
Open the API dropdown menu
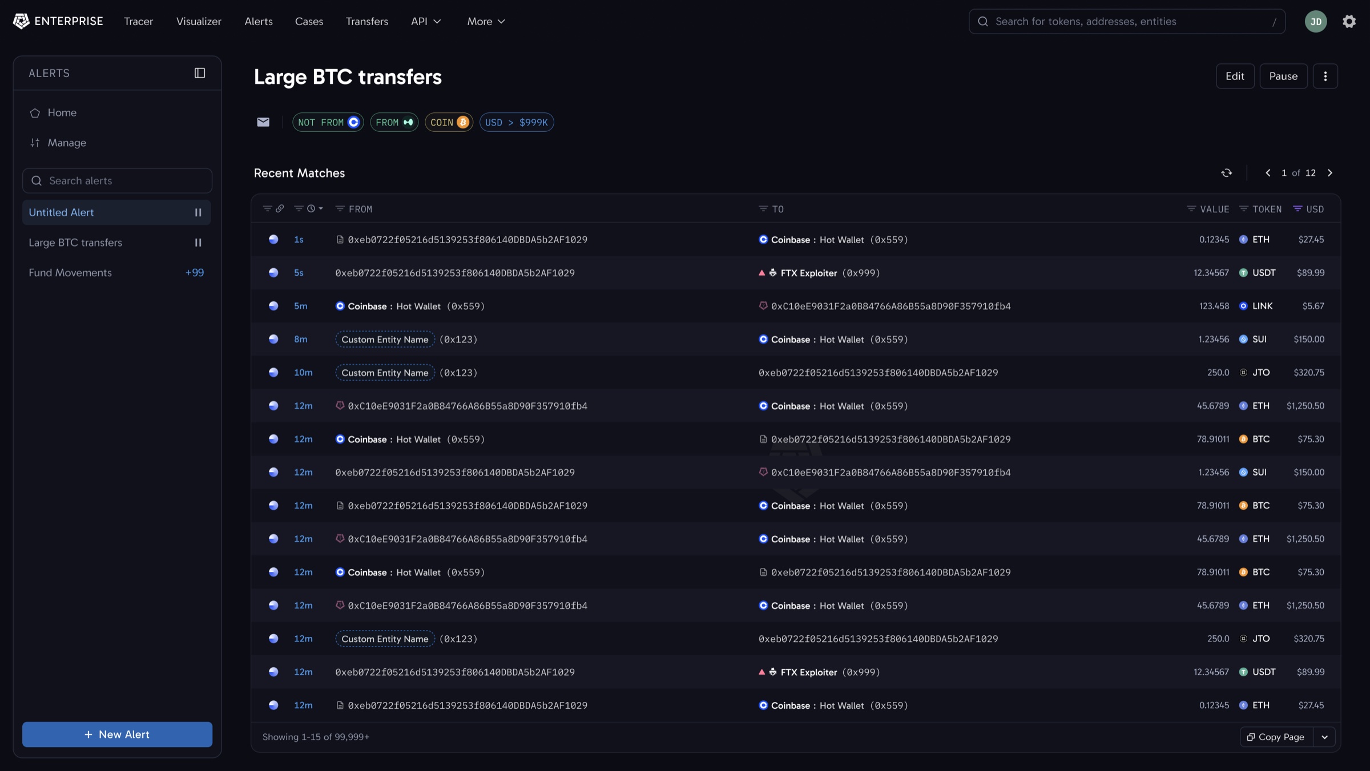coord(426,21)
